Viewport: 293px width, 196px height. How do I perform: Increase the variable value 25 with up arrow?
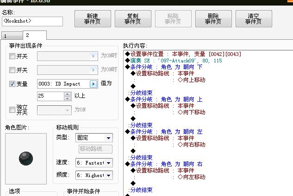(x=67, y=94)
